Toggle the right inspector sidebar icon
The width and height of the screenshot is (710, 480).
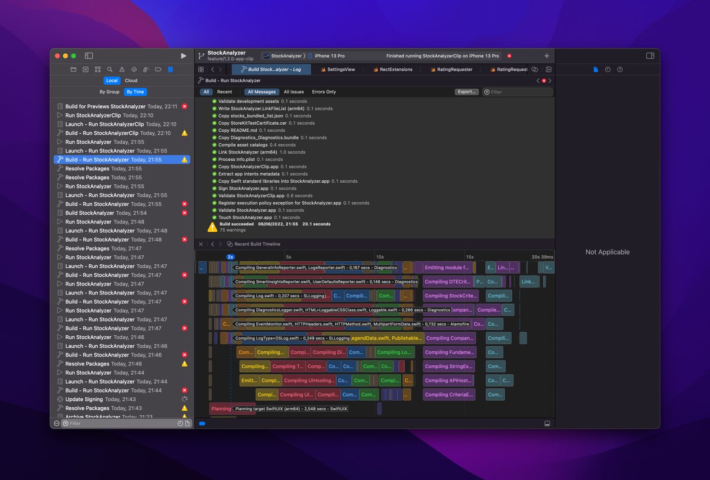pos(650,56)
